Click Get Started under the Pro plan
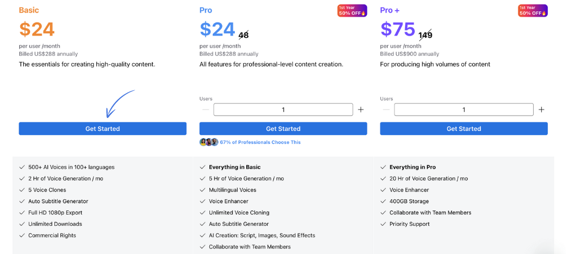566x254 pixels. (x=283, y=129)
